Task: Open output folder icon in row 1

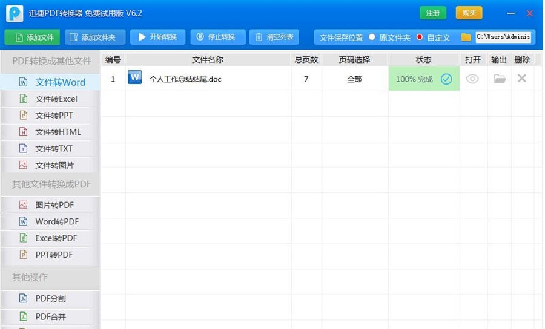Action: [x=500, y=79]
